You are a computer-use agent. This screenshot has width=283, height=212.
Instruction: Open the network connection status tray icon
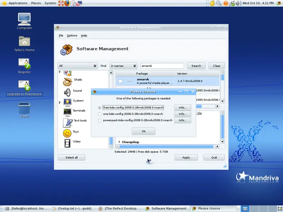tap(232, 3)
